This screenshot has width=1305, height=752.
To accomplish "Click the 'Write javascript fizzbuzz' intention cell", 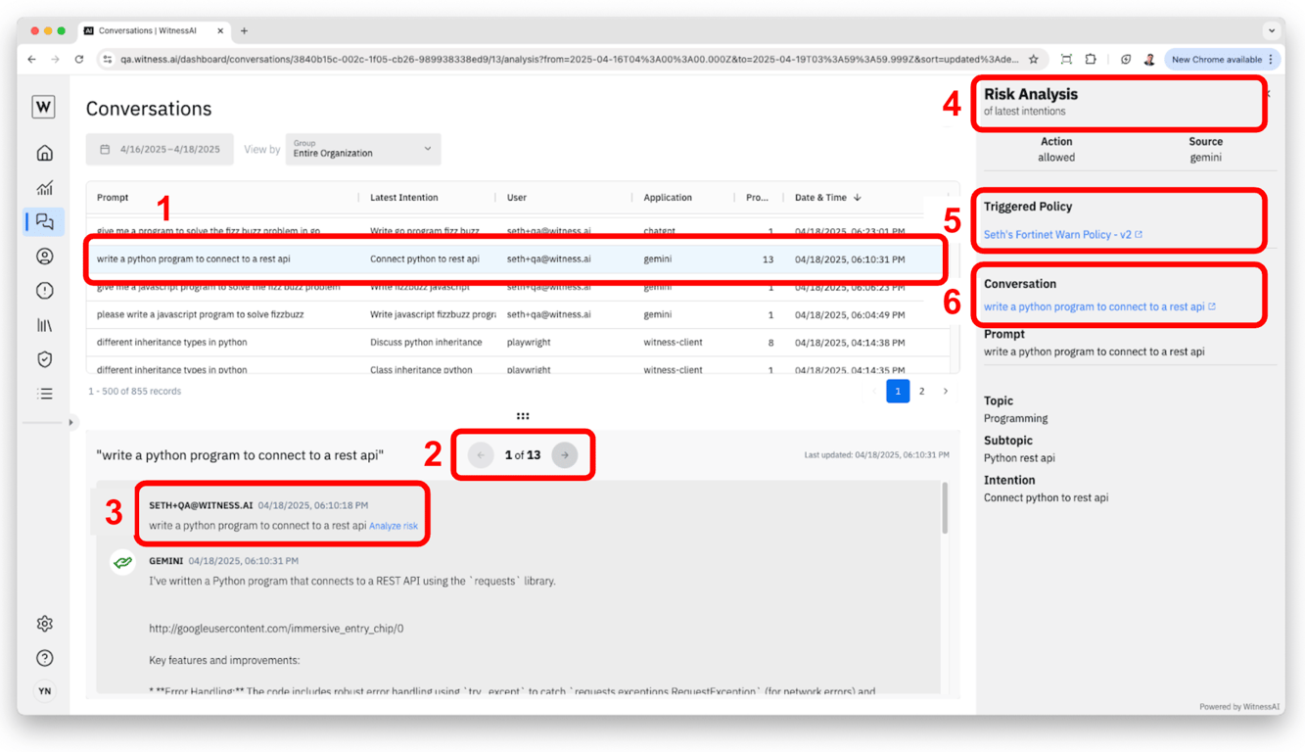I will point(432,314).
